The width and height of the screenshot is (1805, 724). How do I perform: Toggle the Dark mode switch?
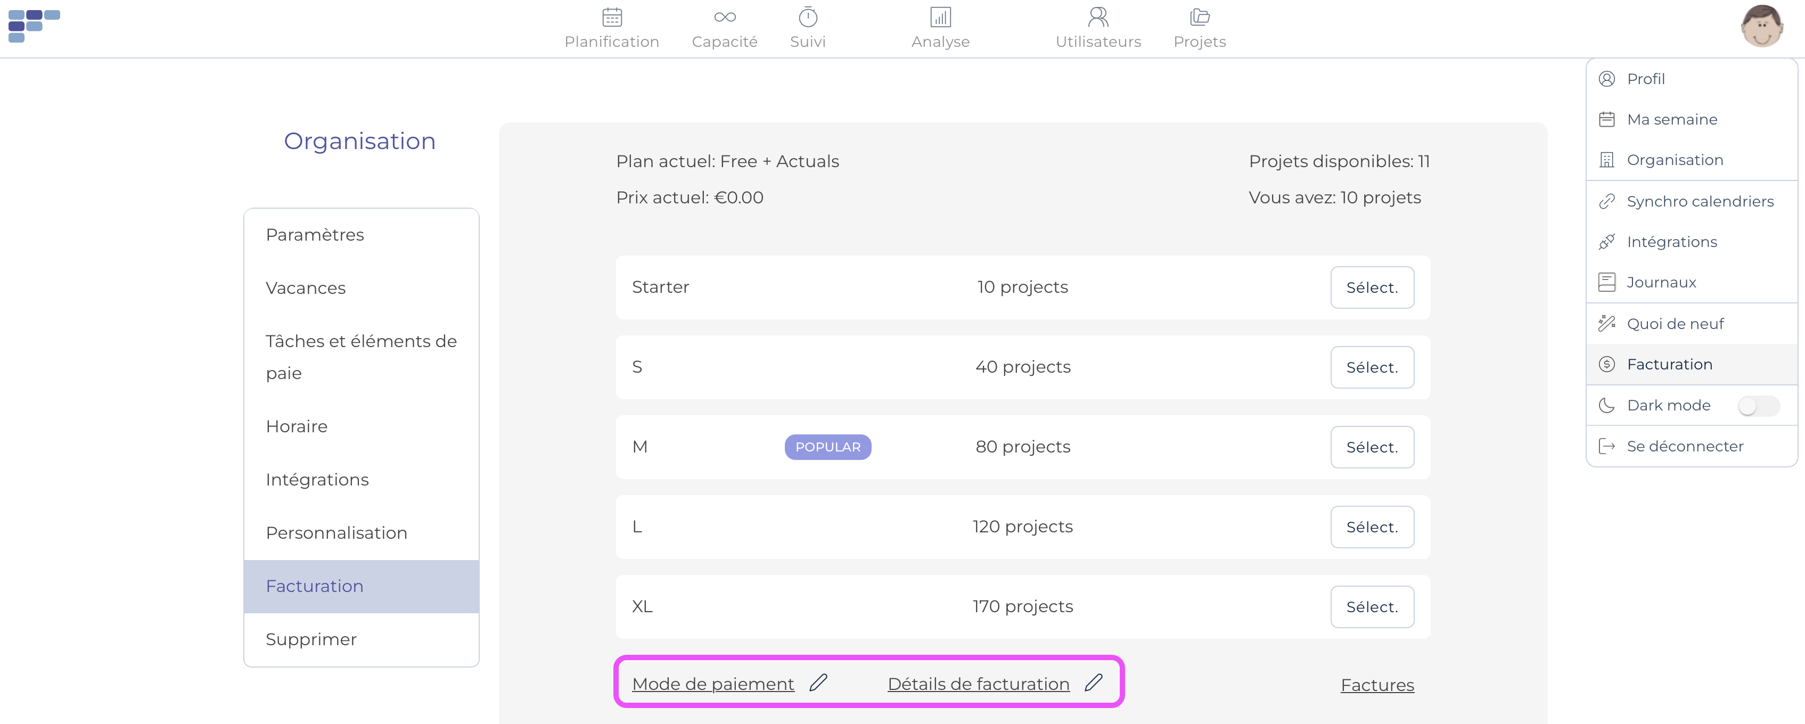coord(1758,406)
